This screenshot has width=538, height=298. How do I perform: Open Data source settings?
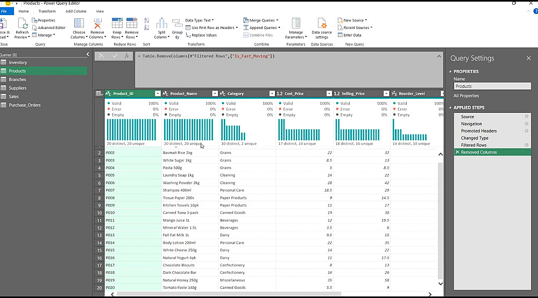point(322,24)
